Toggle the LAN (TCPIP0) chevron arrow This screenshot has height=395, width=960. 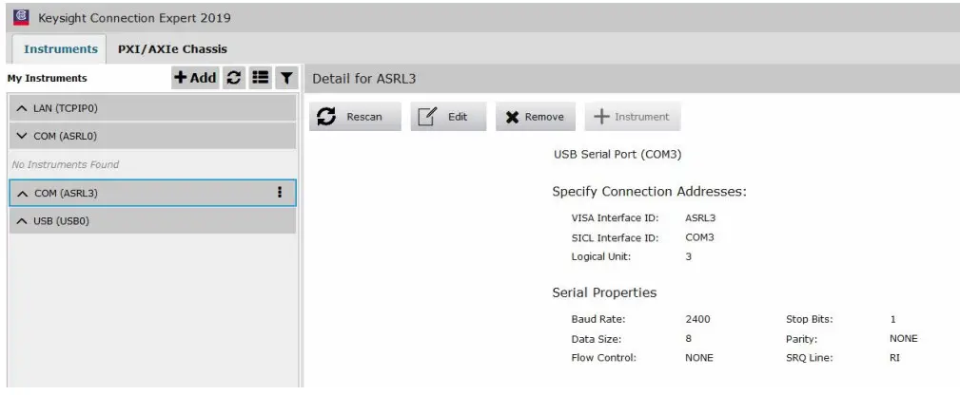tap(22, 108)
